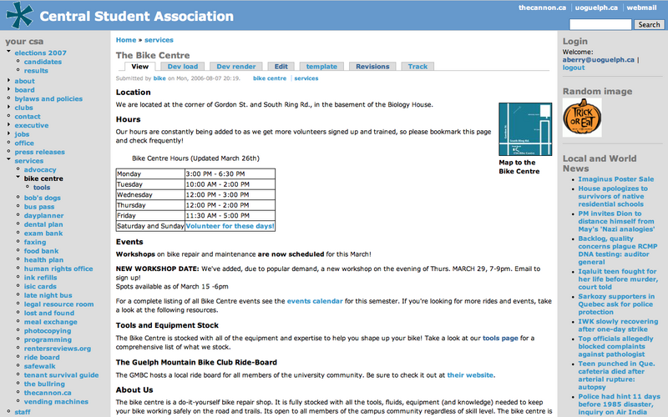Open Imaginus Poster Sale news link
This screenshot has width=668, height=417.
tap(616, 179)
